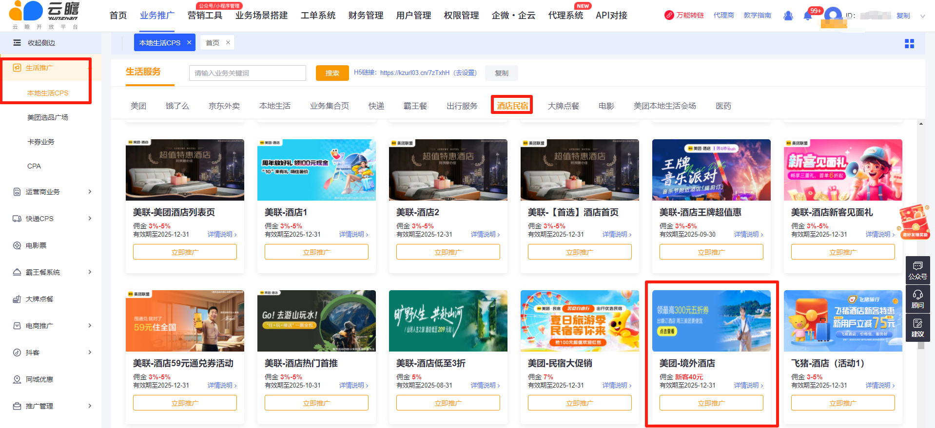The width and height of the screenshot is (935, 428).
Task: Switch to the 饿了么 category tab
Action: pyautogui.click(x=177, y=106)
